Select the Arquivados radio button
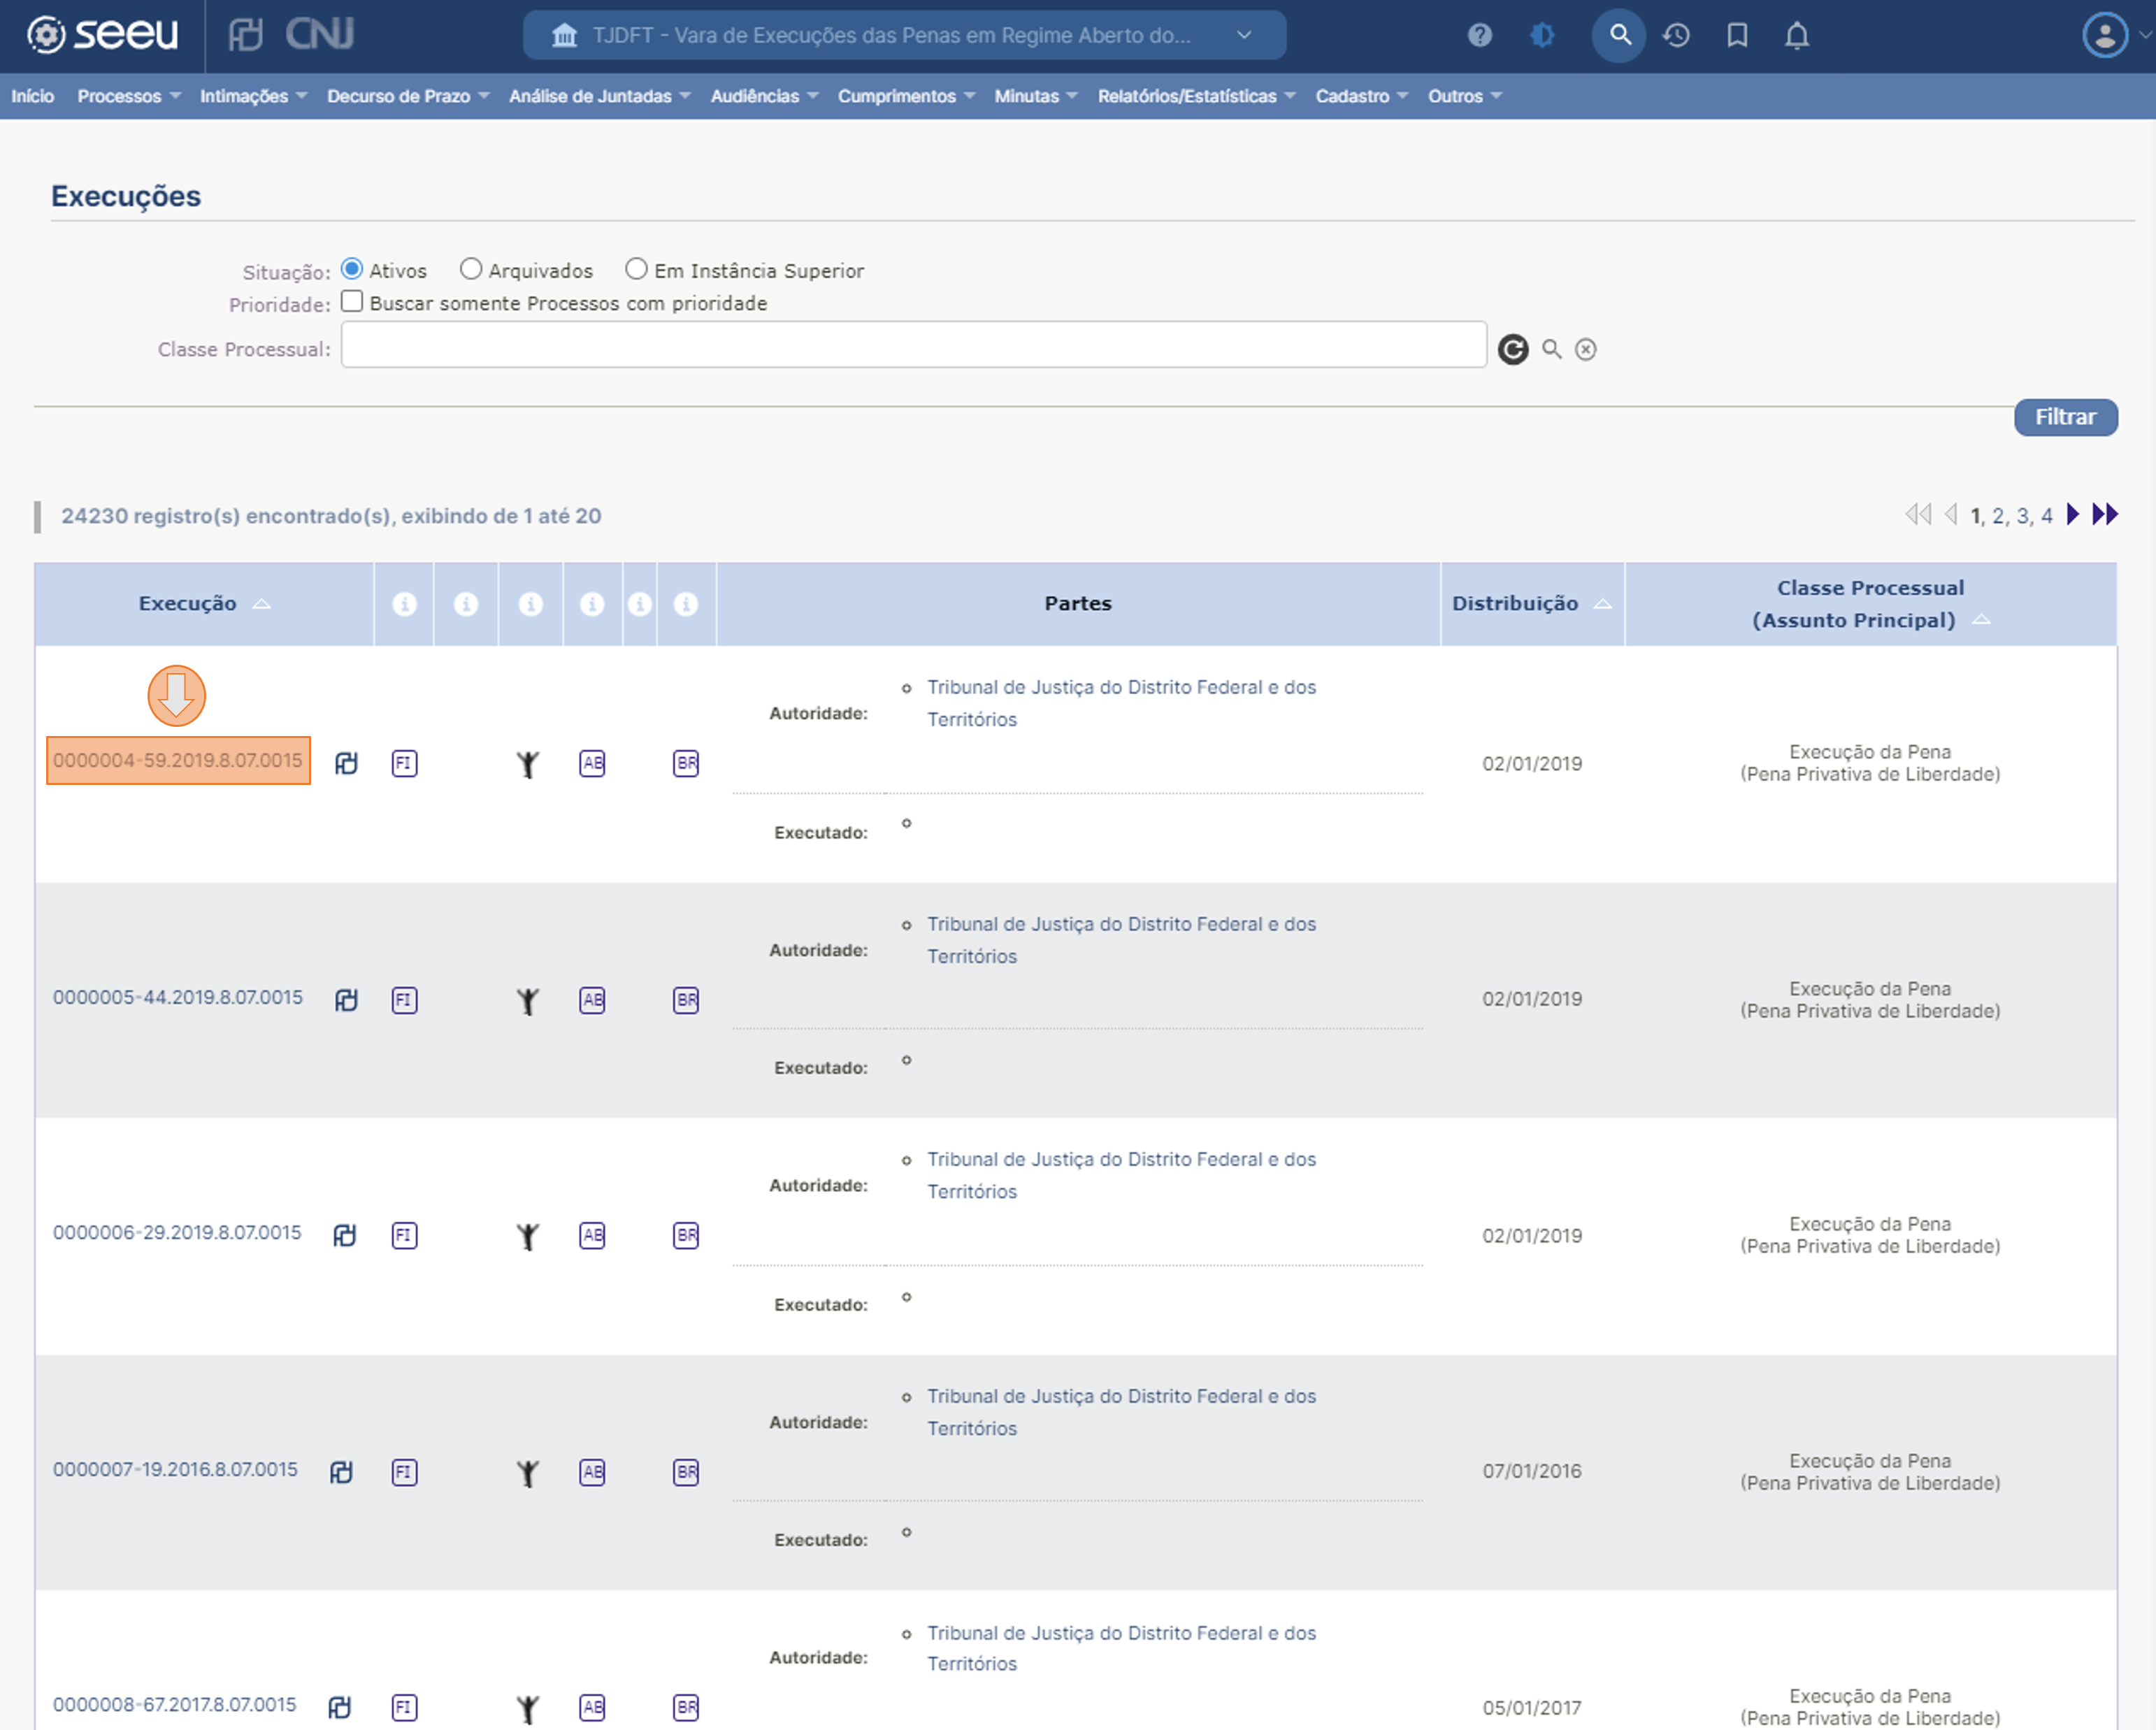The height and width of the screenshot is (1730, 2156). click(471, 269)
